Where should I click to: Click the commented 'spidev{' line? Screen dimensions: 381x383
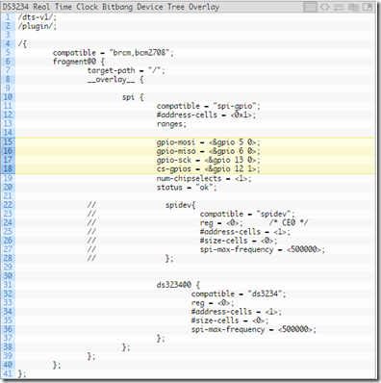pos(181,205)
